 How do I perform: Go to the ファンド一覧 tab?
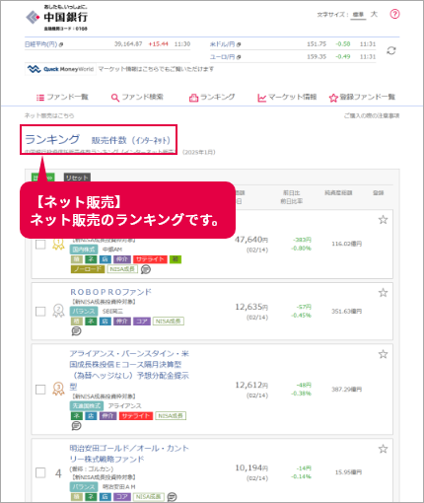click(62, 97)
